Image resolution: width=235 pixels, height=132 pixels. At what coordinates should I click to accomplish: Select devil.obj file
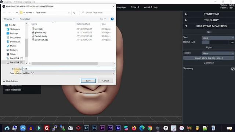[x=39, y=29]
